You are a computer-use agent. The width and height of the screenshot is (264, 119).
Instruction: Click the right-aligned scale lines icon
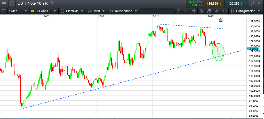click(x=178, y=11)
